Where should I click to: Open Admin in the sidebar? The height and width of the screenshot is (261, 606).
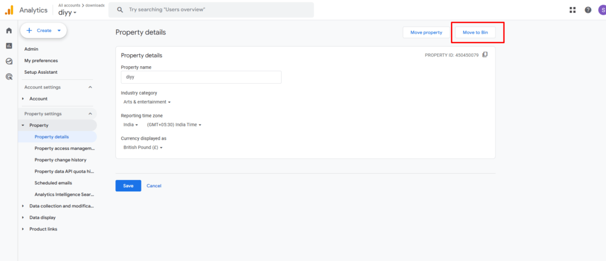(x=31, y=49)
